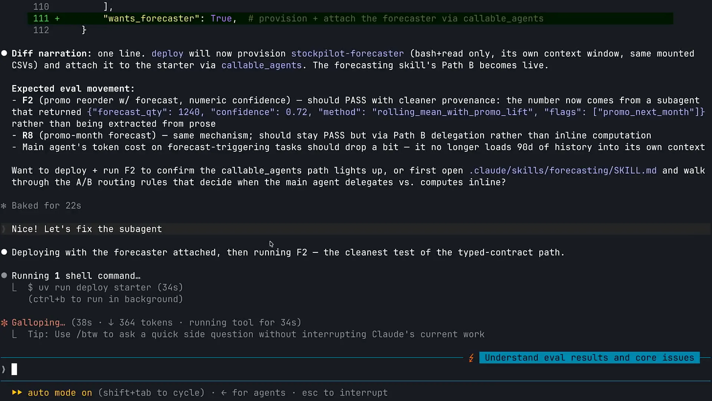Expand the Running 1 shell command entry
712x401 pixels.
(76, 276)
